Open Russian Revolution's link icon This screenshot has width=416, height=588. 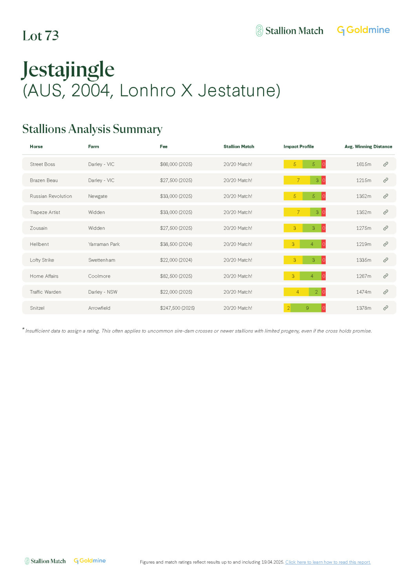pos(385,196)
